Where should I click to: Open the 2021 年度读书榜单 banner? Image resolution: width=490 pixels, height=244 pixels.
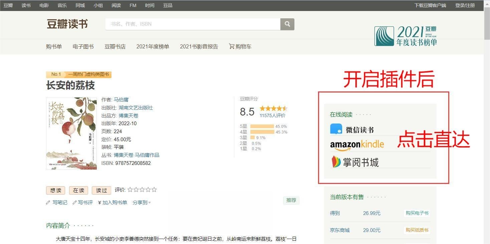pyautogui.click(x=406, y=36)
